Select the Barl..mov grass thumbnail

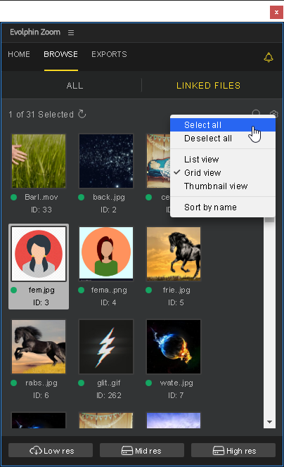39,161
